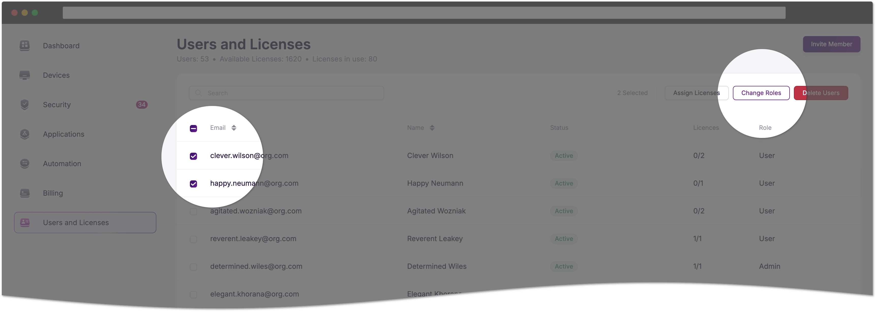
Task: Tick determined.wiles@org.com row checkbox
Action: pos(193,267)
